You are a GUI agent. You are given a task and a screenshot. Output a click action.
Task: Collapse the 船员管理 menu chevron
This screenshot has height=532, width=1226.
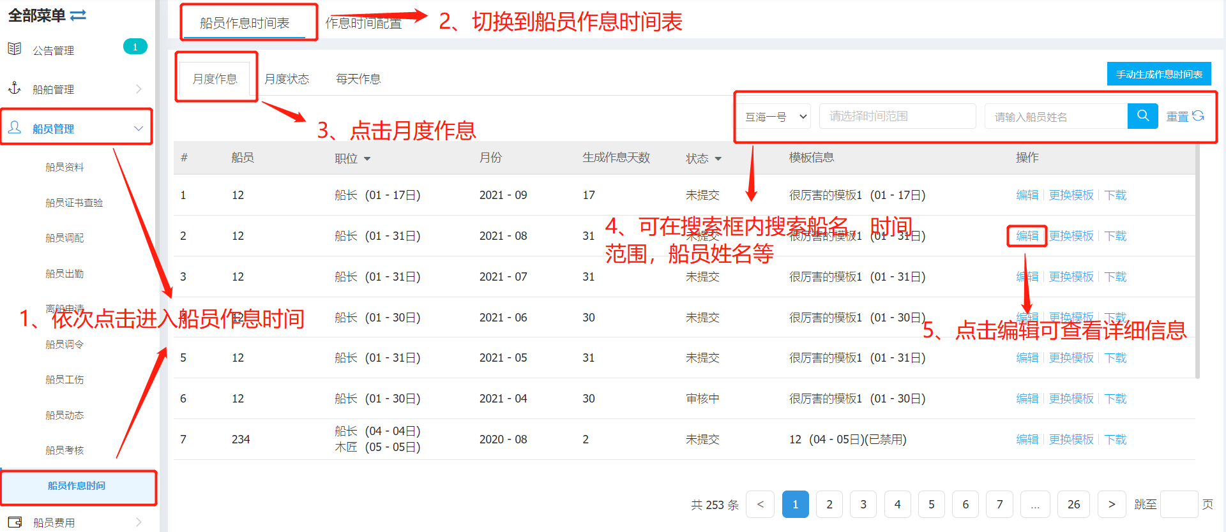[x=139, y=128]
